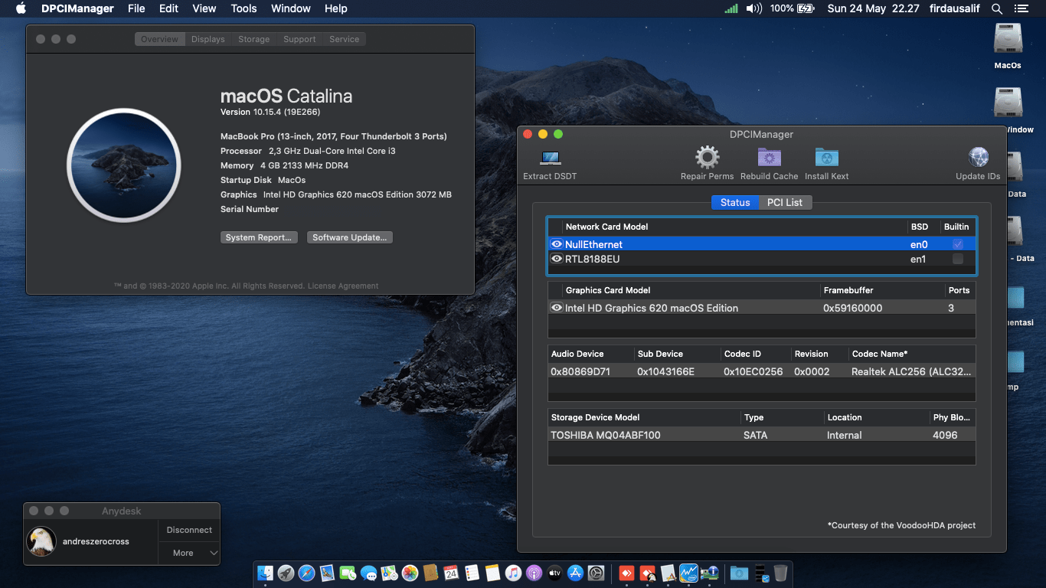Viewport: 1046px width, 588px height.
Task: Open the Calendar app in the Dock
Action: coord(450,572)
